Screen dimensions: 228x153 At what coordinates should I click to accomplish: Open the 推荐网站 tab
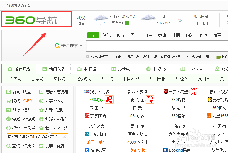click(19, 69)
